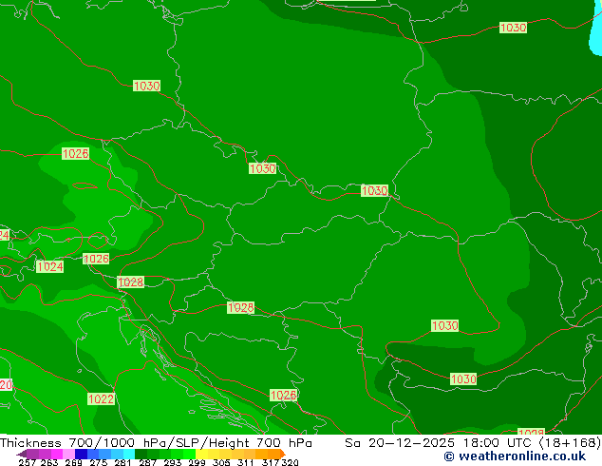The image size is (602, 466).
Task: Click the 287 legend value
Action: click(147, 462)
